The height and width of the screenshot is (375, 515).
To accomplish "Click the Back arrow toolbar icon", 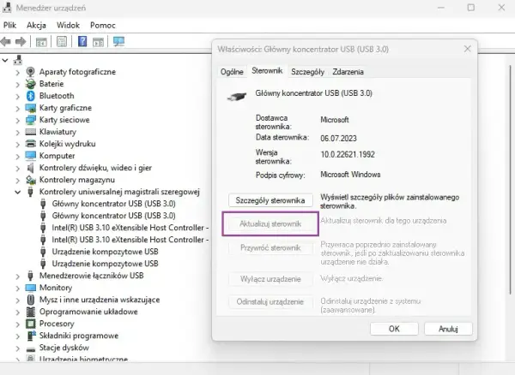I will (x=6, y=42).
